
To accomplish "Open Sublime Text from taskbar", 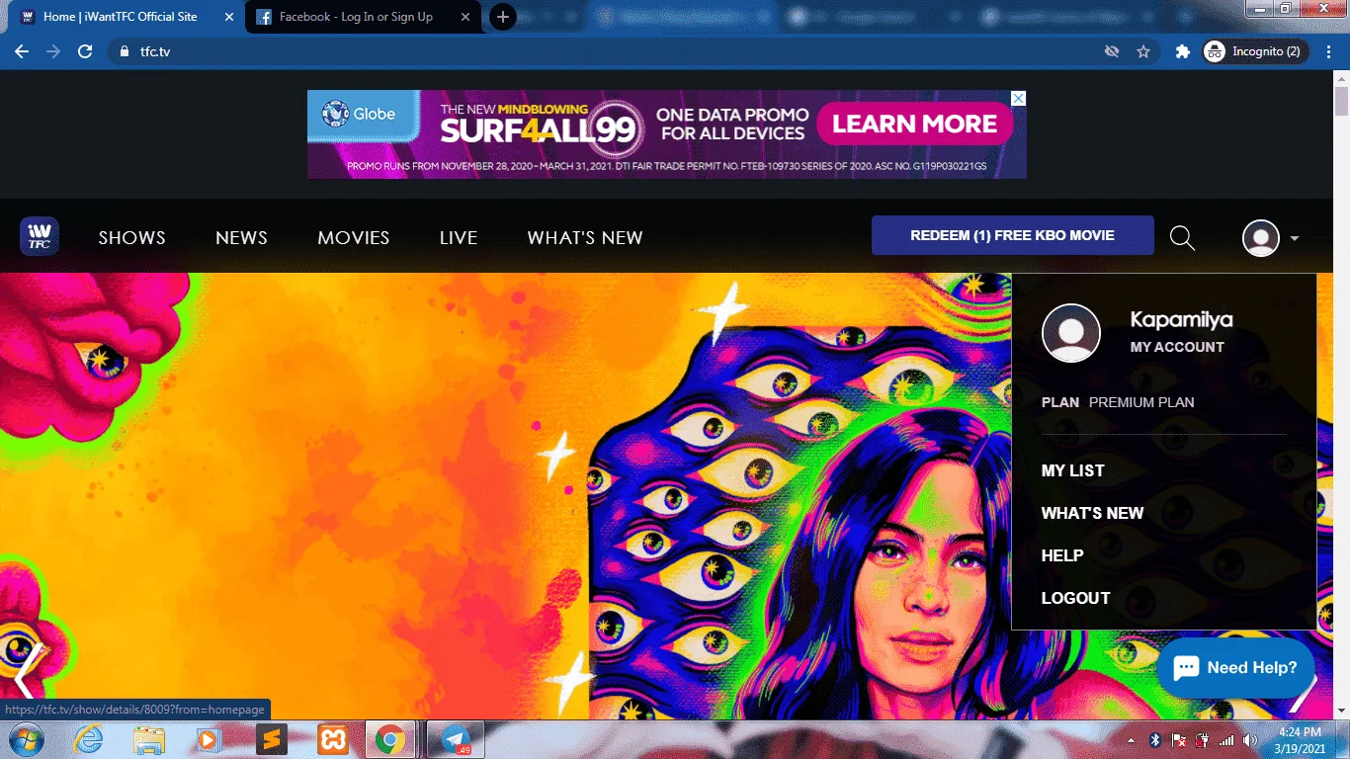I will 271,739.
